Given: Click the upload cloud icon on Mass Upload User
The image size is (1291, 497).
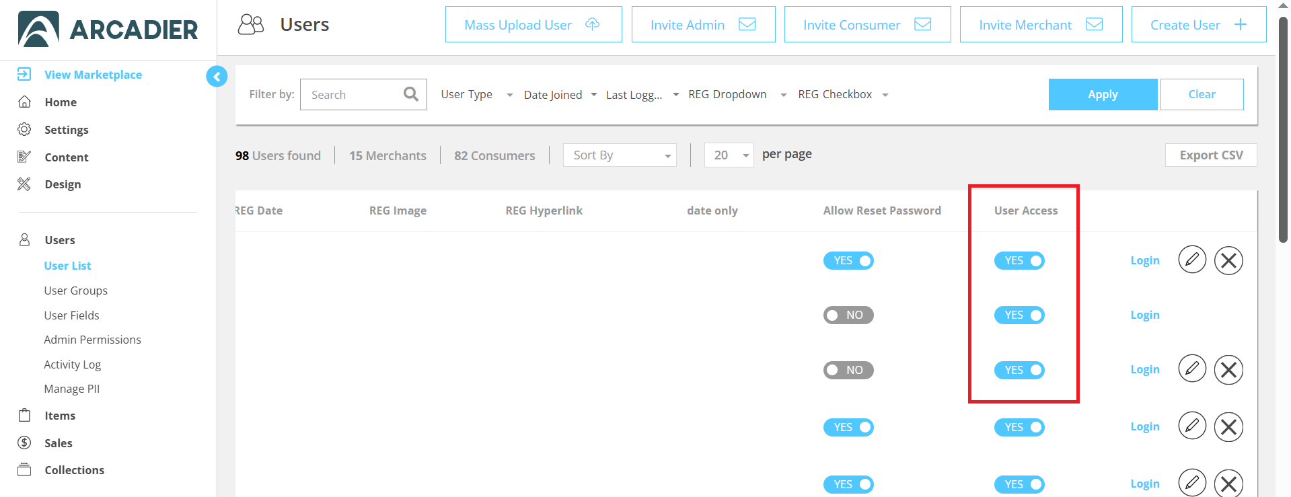Looking at the screenshot, I should click(592, 24).
